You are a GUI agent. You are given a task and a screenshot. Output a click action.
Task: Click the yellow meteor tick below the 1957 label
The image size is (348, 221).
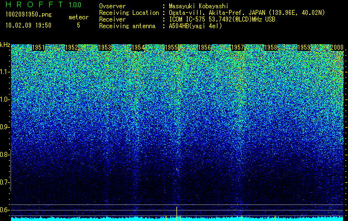[241, 218]
